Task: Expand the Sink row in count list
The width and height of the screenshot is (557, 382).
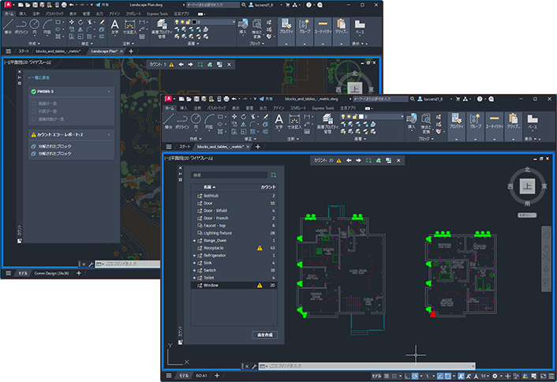Action: [194, 263]
